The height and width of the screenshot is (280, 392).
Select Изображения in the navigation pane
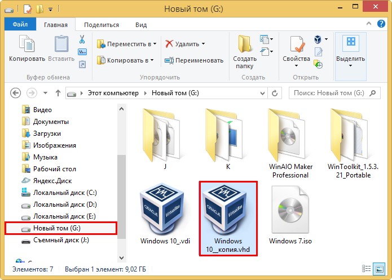point(49,145)
